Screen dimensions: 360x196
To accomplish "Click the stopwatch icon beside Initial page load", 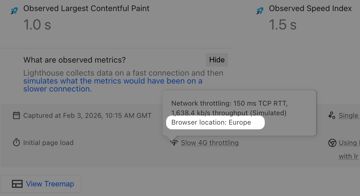I will click(x=16, y=143).
